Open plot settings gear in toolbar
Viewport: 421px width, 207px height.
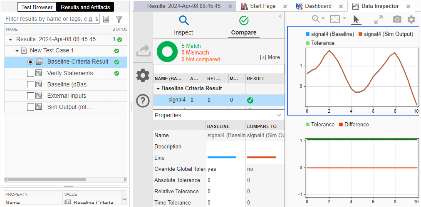point(411,20)
